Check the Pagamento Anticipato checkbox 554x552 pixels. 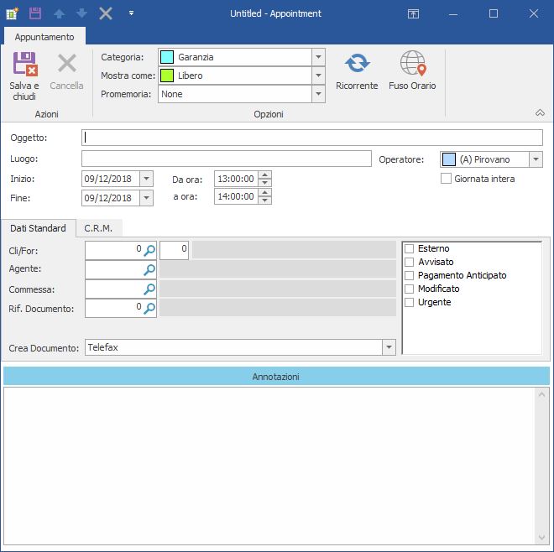pyautogui.click(x=409, y=275)
